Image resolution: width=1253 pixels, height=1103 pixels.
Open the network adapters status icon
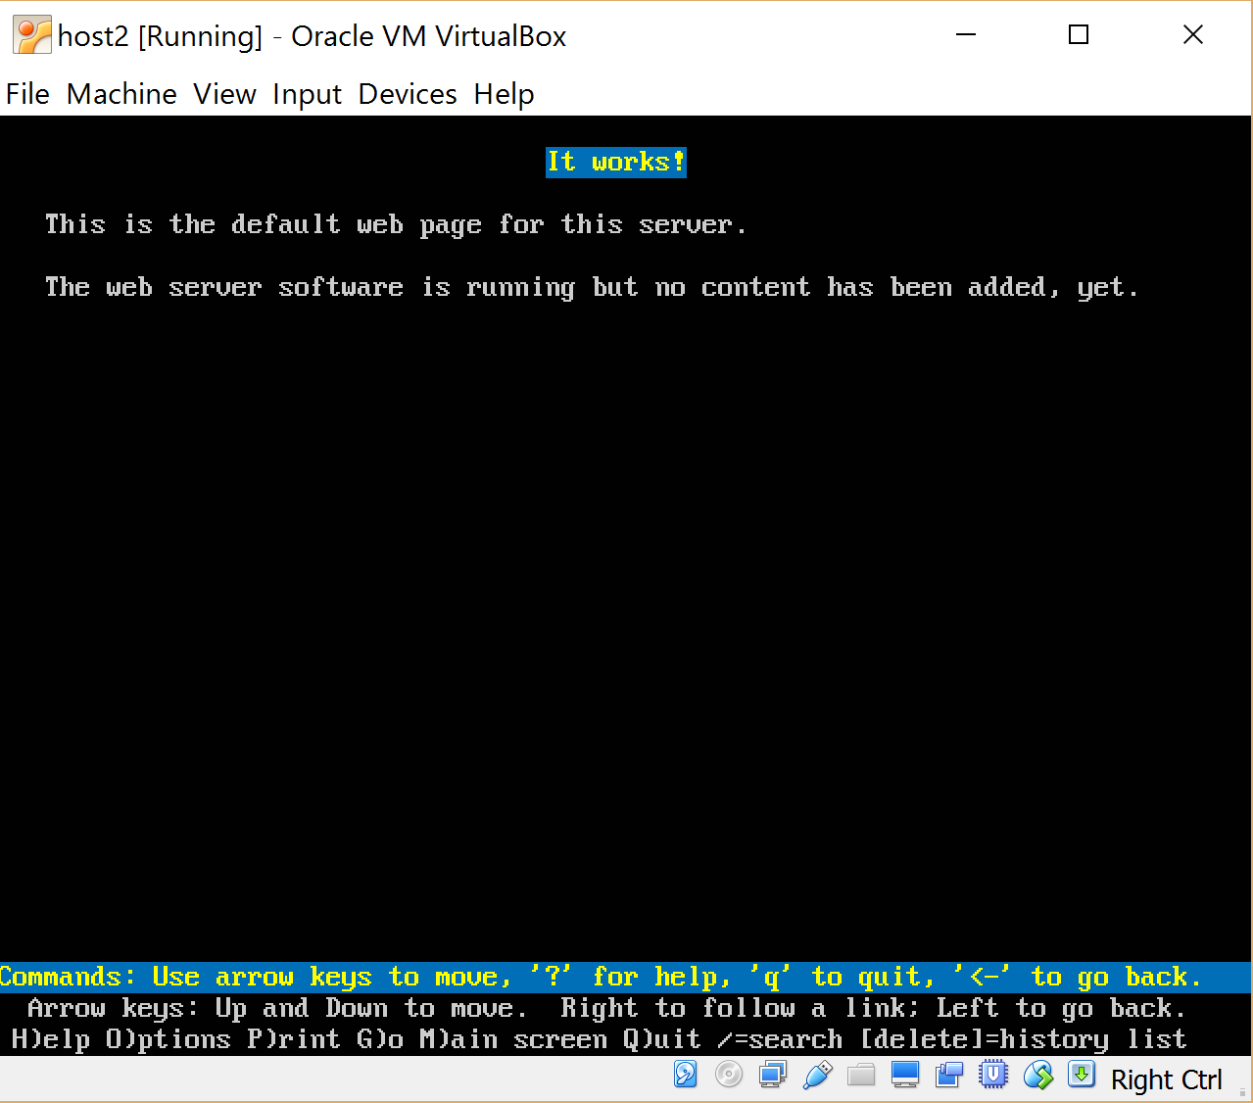click(772, 1075)
